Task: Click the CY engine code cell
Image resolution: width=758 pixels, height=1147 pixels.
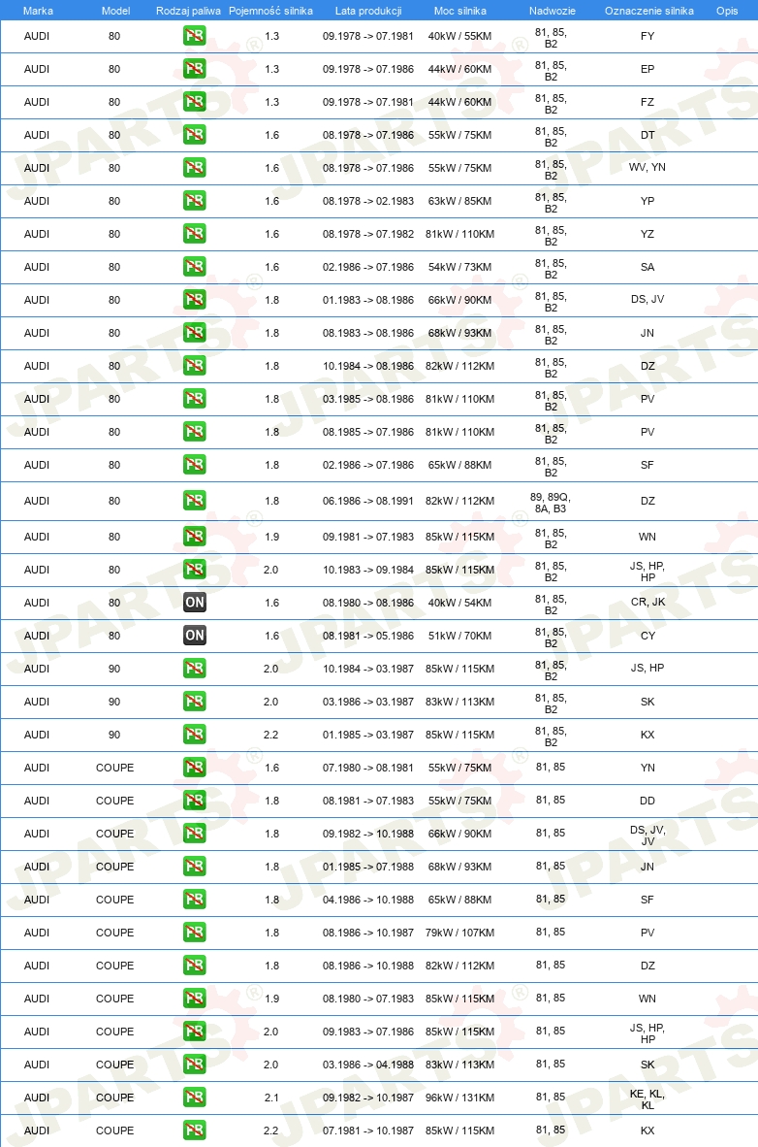Action: [x=647, y=635]
